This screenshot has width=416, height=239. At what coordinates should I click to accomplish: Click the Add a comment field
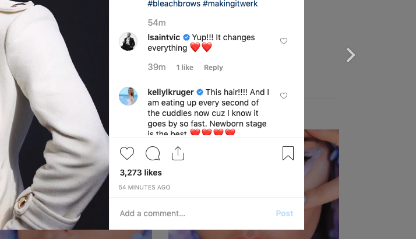click(192, 213)
